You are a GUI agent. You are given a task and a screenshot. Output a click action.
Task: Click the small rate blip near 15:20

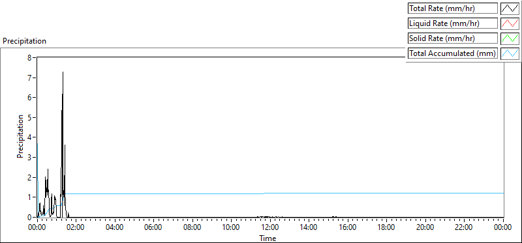point(334,216)
